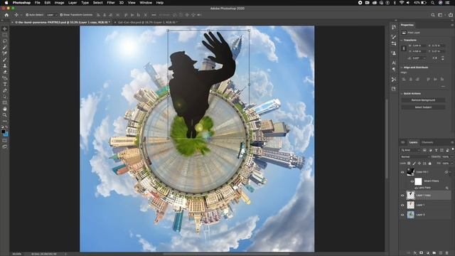
Task: Click the transform width input field
Action: point(419,46)
